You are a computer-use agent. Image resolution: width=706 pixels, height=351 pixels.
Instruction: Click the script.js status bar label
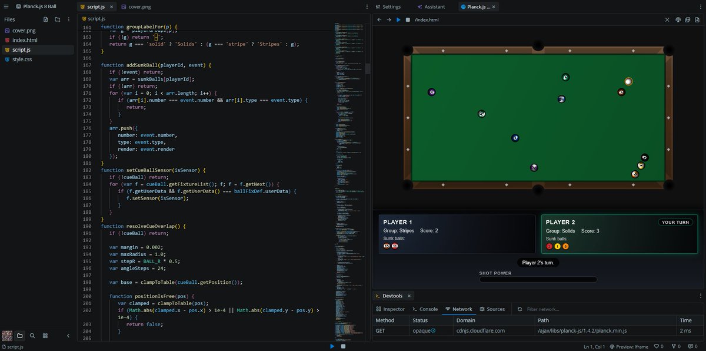pyautogui.click(x=12, y=347)
